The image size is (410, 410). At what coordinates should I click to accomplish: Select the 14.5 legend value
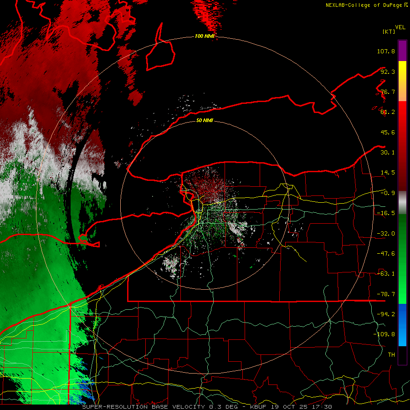tap(388, 173)
